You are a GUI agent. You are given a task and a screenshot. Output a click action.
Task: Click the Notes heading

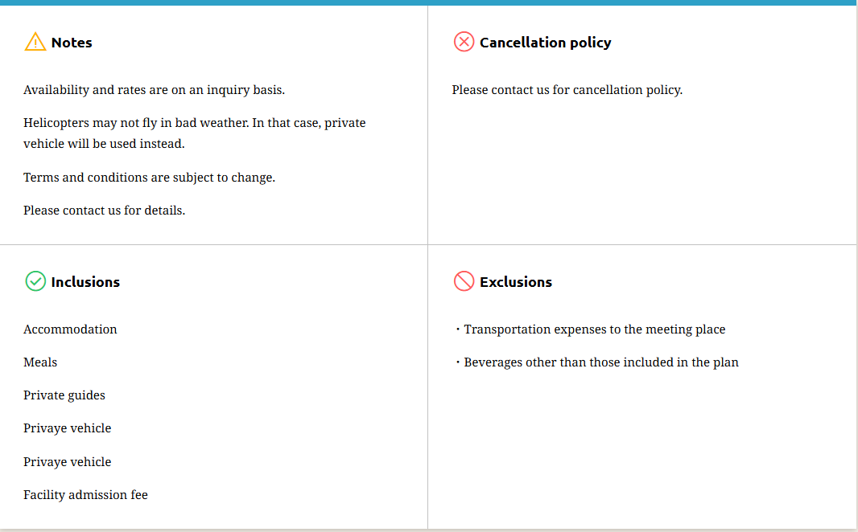72,43
